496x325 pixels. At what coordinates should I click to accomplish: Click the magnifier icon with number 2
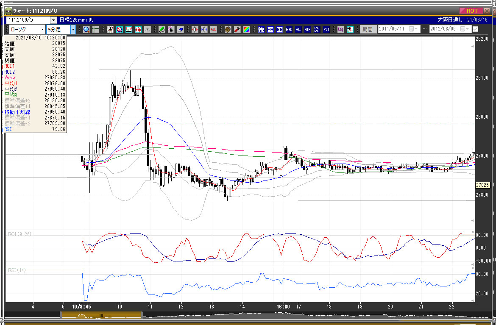tap(120, 29)
